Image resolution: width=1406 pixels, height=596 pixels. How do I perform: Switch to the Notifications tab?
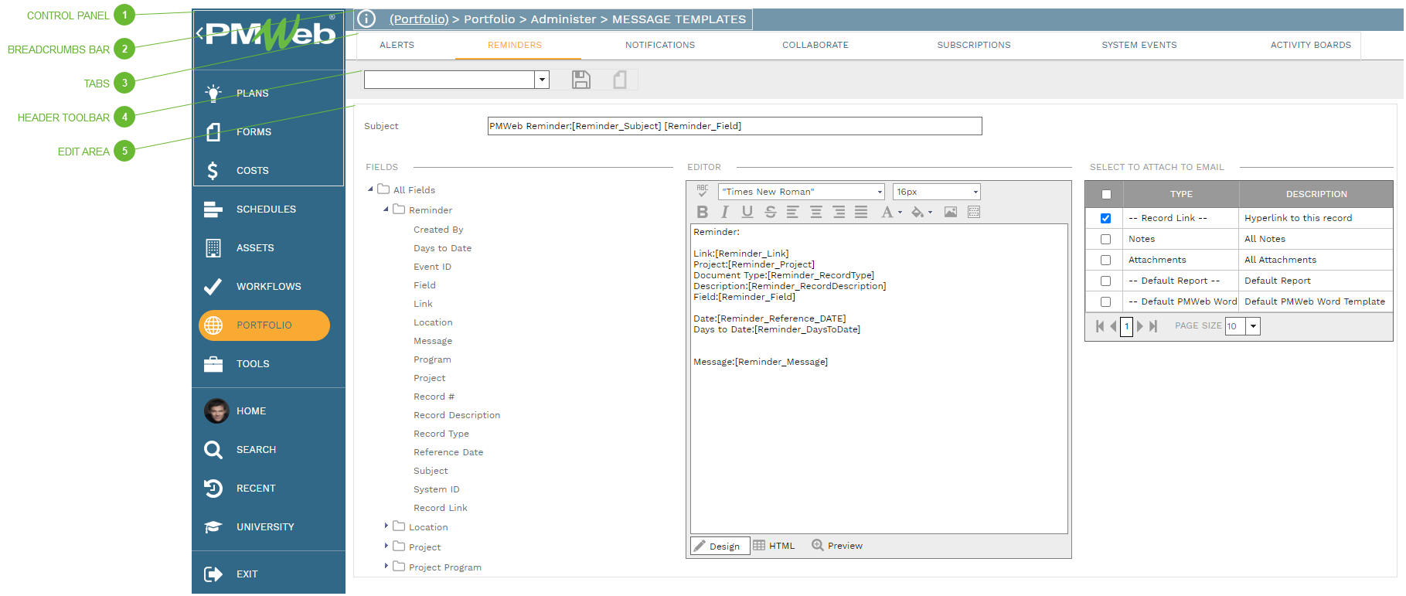(659, 45)
